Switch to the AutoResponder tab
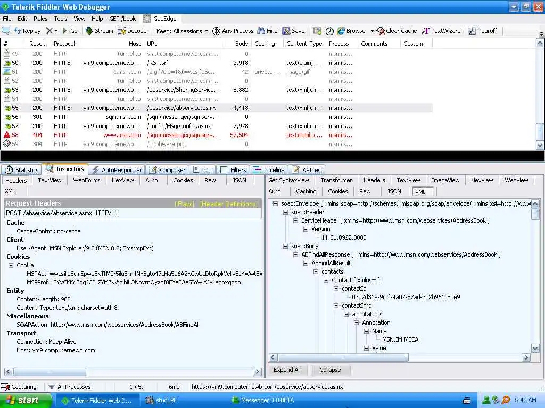 pyautogui.click(x=117, y=170)
